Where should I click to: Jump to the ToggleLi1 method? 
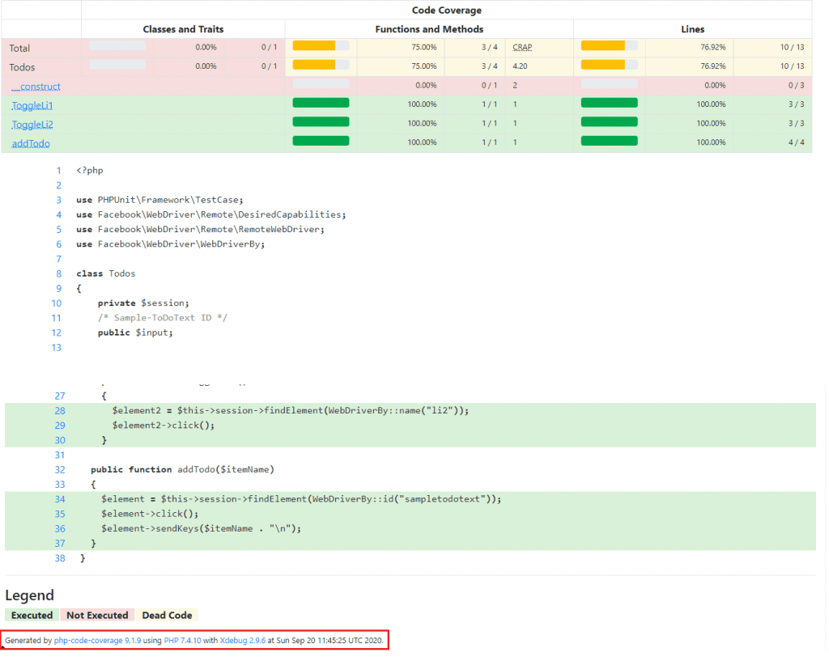click(x=32, y=105)
